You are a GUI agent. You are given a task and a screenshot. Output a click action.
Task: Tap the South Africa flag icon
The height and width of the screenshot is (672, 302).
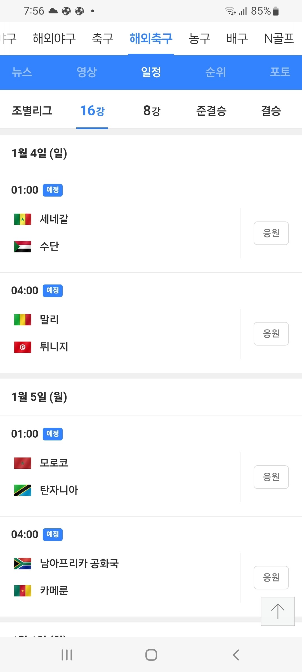(23, 563)
